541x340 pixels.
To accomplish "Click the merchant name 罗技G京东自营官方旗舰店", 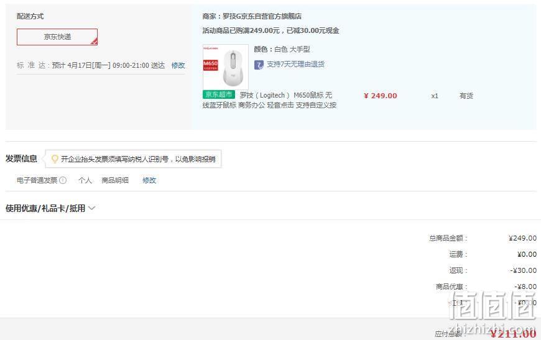I will click(262, 16).
